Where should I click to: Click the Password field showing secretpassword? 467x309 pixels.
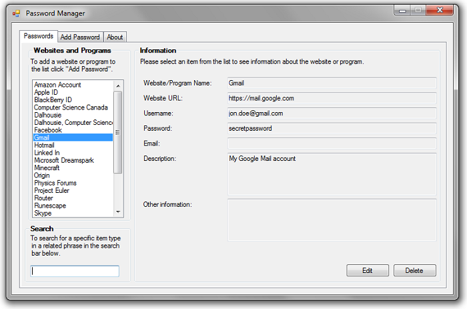pyautogui.click(x=332, y=128)
